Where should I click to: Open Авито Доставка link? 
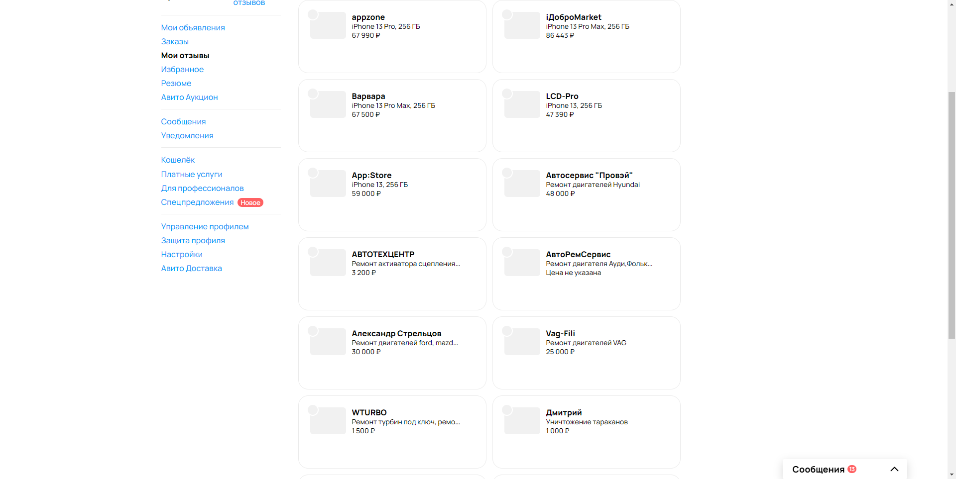click(x=191, y=268)
